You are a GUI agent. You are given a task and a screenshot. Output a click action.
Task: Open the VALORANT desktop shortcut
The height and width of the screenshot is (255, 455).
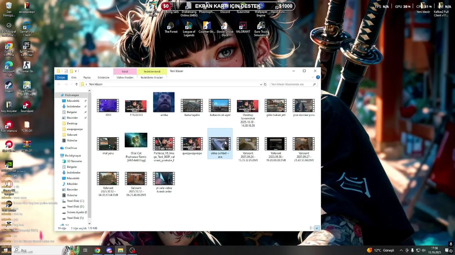pyautogui.click(x=243, y=28)
